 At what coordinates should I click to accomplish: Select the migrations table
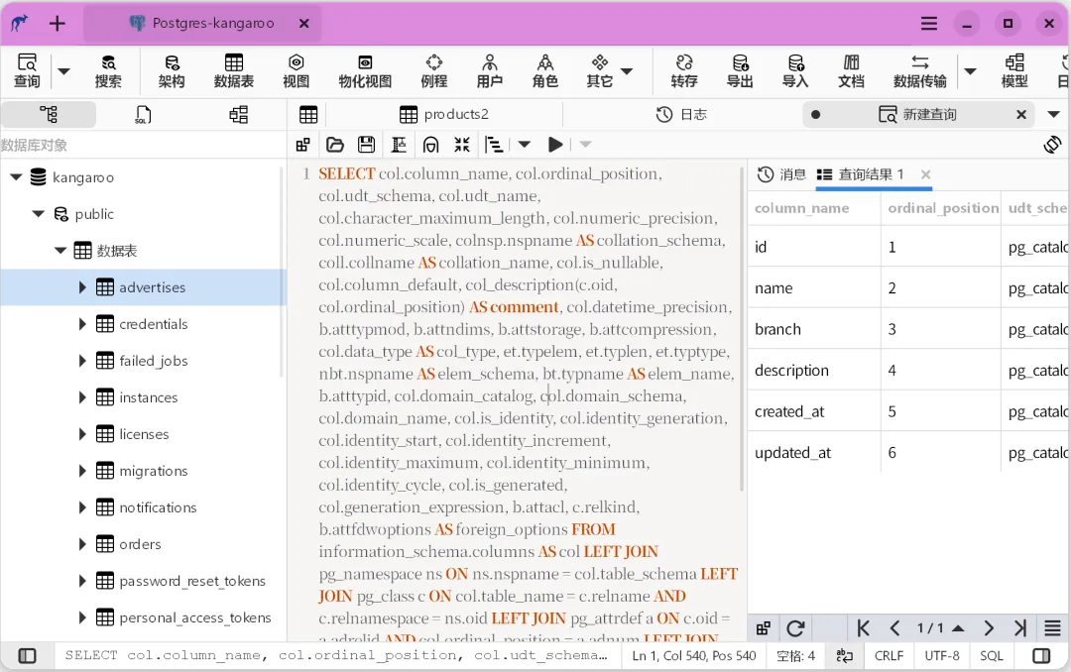pos(153,471)
